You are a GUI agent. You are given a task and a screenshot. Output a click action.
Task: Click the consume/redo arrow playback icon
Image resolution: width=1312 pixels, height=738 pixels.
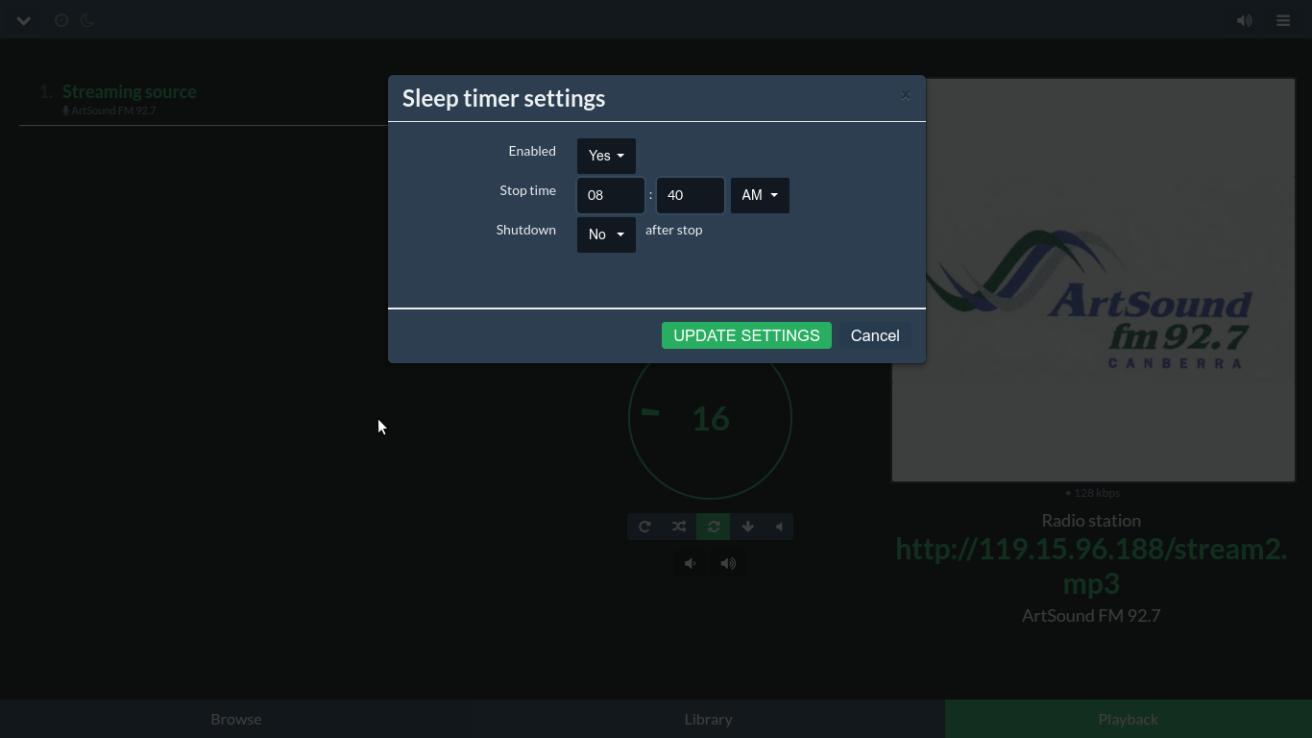tap(644, 527)
